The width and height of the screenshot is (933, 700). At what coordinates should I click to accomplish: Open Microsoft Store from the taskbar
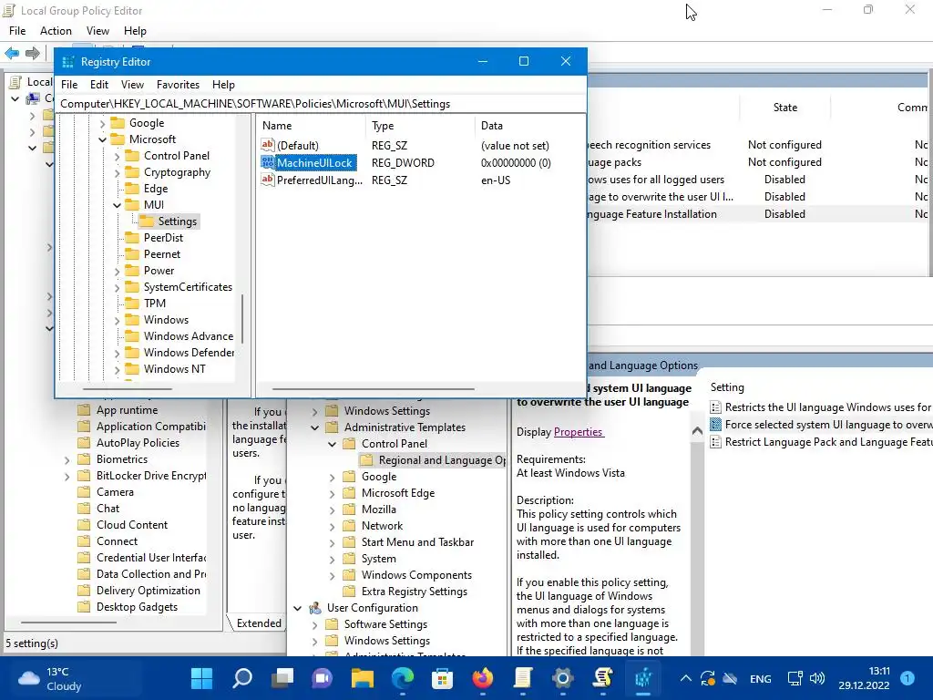pos(442,678)
